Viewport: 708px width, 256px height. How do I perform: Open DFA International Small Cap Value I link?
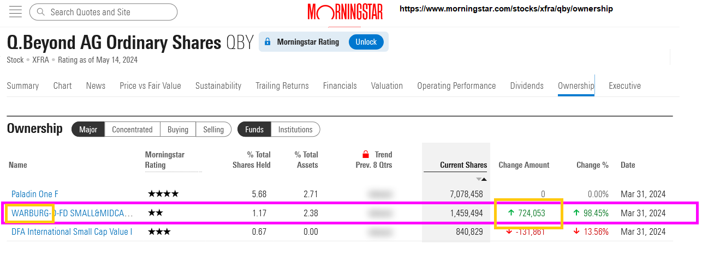point(72,231)
